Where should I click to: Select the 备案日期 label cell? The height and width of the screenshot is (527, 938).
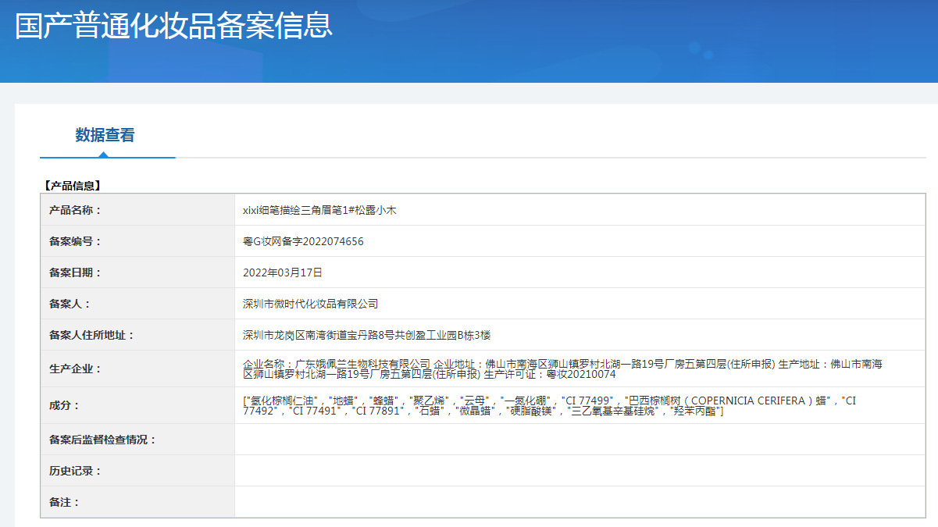(x=137, y=272)
